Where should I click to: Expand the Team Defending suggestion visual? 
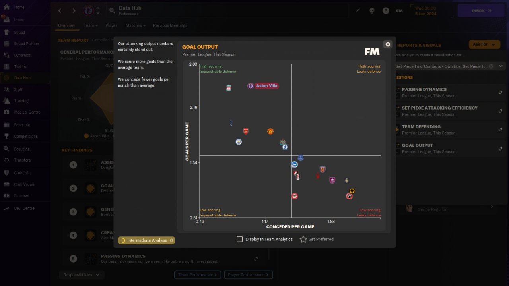tap(500, 130)
